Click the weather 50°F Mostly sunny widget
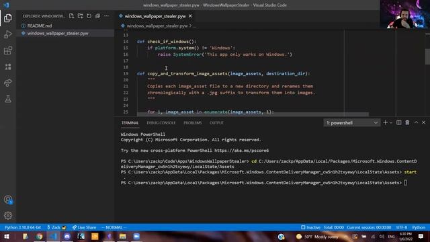 coord(317,237)
